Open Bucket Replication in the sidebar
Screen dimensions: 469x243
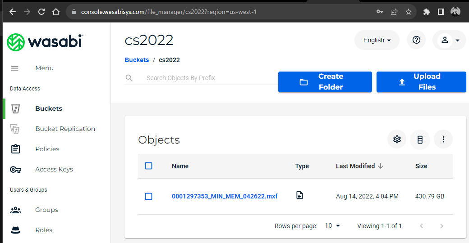point(65,129)
